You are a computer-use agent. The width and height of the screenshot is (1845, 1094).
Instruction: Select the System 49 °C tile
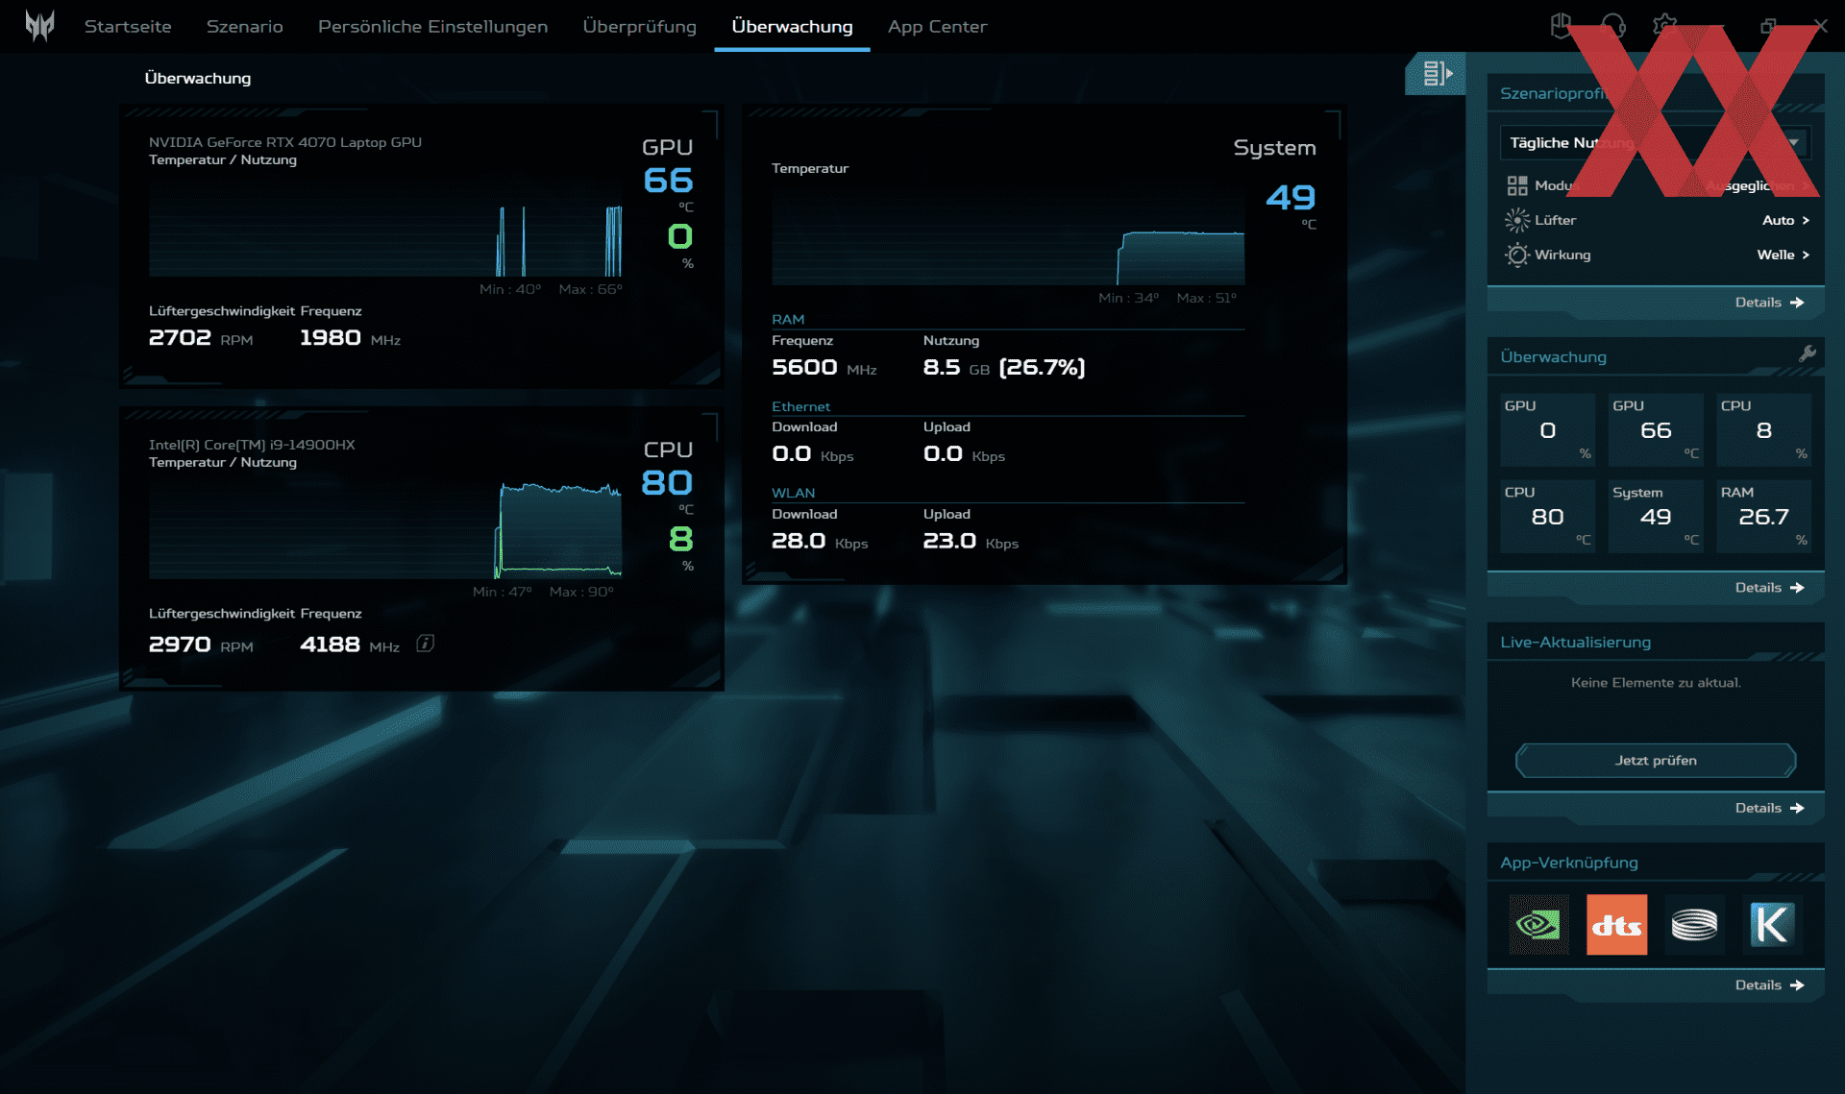point(1655,516)
